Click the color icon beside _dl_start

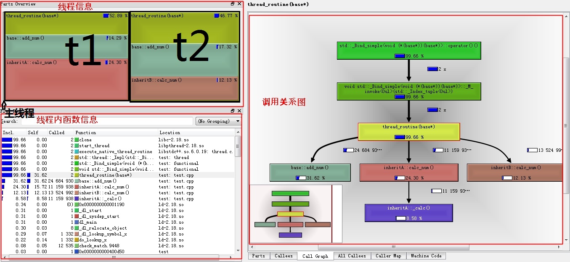coord(77,211)
